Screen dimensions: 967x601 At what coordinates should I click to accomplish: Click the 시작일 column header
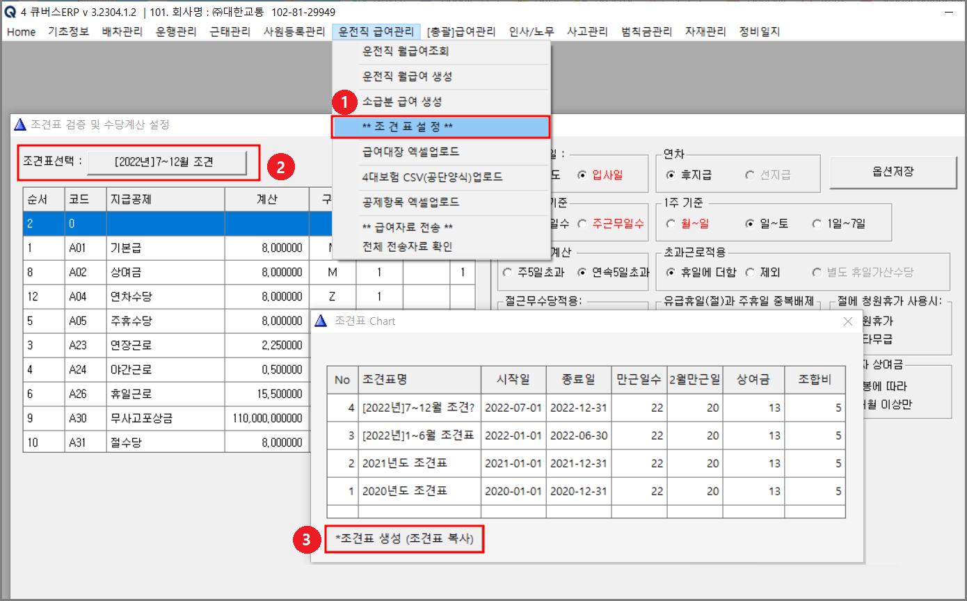(513, 380)
